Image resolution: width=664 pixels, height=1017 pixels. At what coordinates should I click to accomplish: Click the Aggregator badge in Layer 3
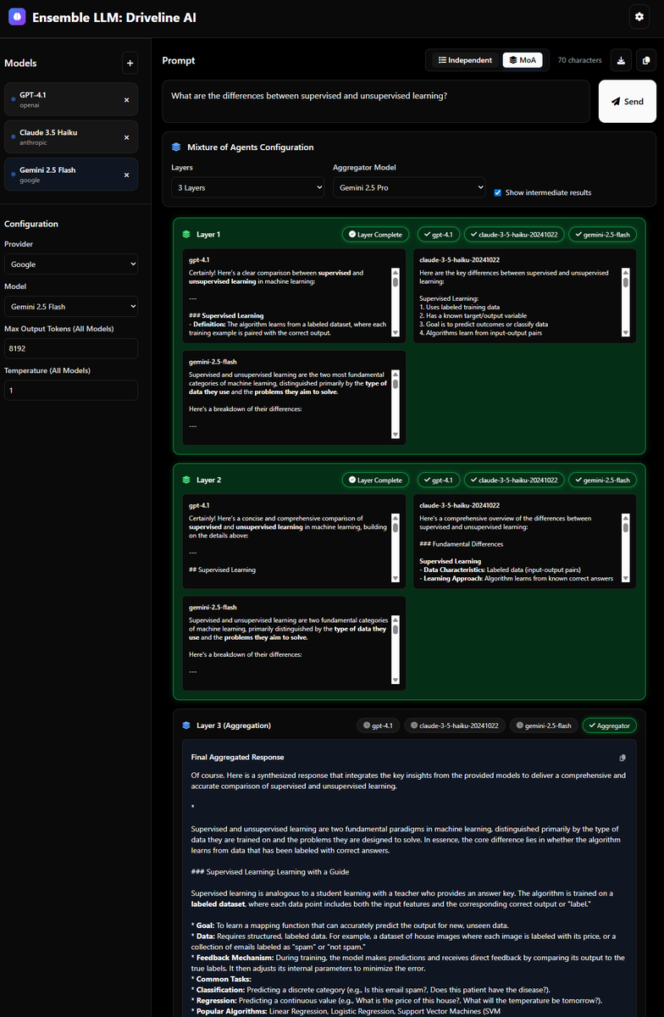coord(610,725)
